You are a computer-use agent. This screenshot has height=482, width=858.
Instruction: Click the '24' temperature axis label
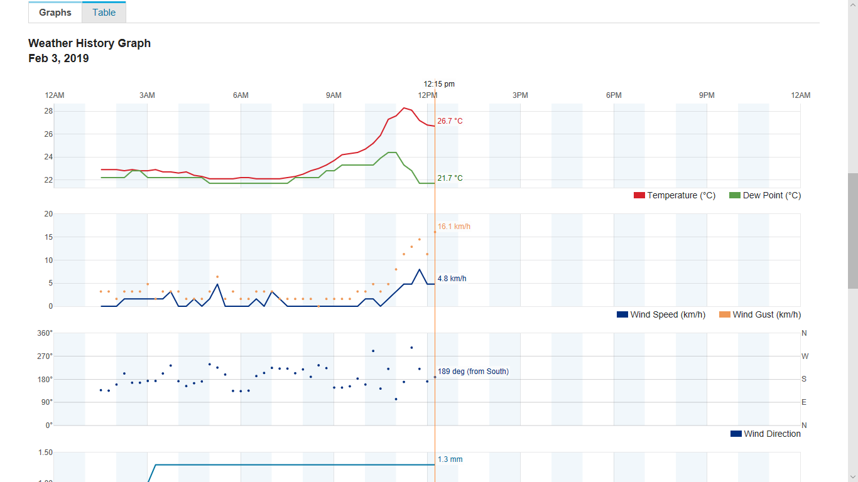(48, 157)
